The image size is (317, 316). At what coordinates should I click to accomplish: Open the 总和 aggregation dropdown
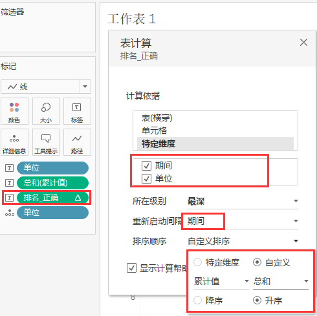(281, 281)
